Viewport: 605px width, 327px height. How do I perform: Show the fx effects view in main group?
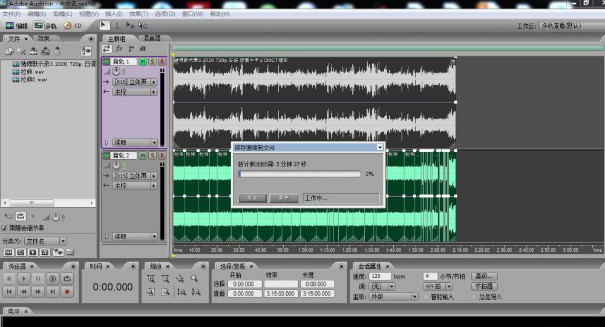(x=119, y=48)
